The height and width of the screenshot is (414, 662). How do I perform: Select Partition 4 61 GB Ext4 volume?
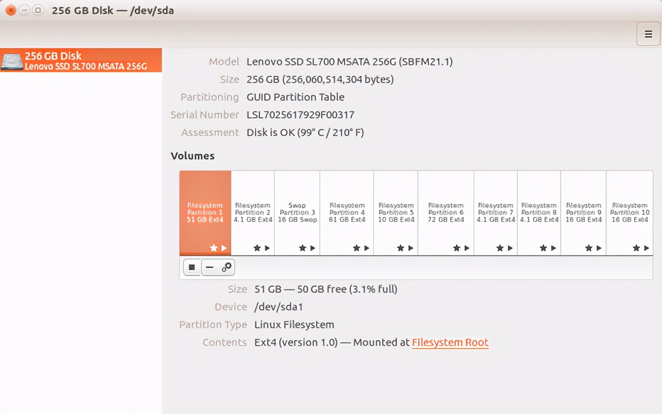pyautogui.click(x=347, y=213)
